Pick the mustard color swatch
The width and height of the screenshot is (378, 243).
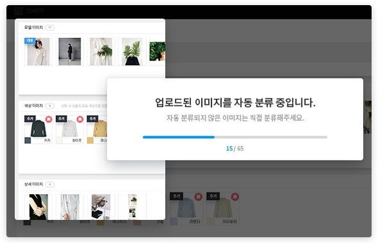pos(90,140)
